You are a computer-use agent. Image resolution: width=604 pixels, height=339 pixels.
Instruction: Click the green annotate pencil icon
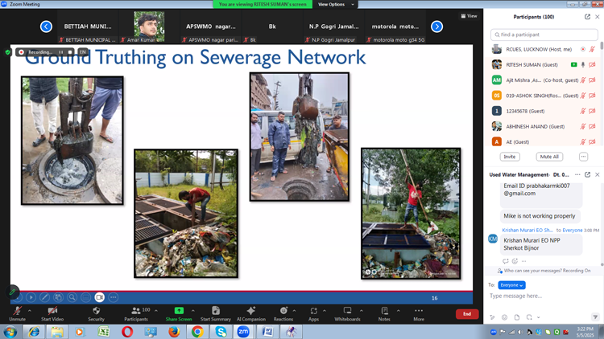[12, 292]
